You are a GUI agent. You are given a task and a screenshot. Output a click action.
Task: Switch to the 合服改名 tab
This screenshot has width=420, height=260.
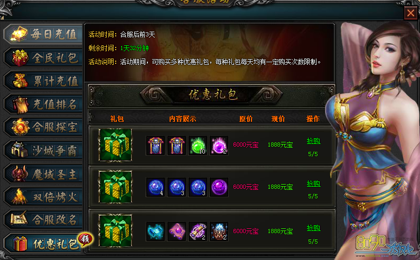[x=44, y=219]
